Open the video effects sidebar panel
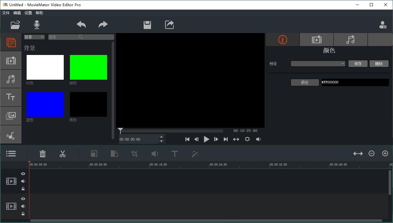 [11, 61]
